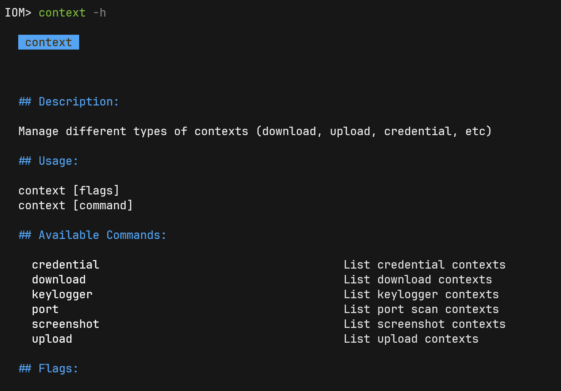Select the screenshot command name
Image resolution: width=561 pixels, height=391 pixels.
click(66, 324)
